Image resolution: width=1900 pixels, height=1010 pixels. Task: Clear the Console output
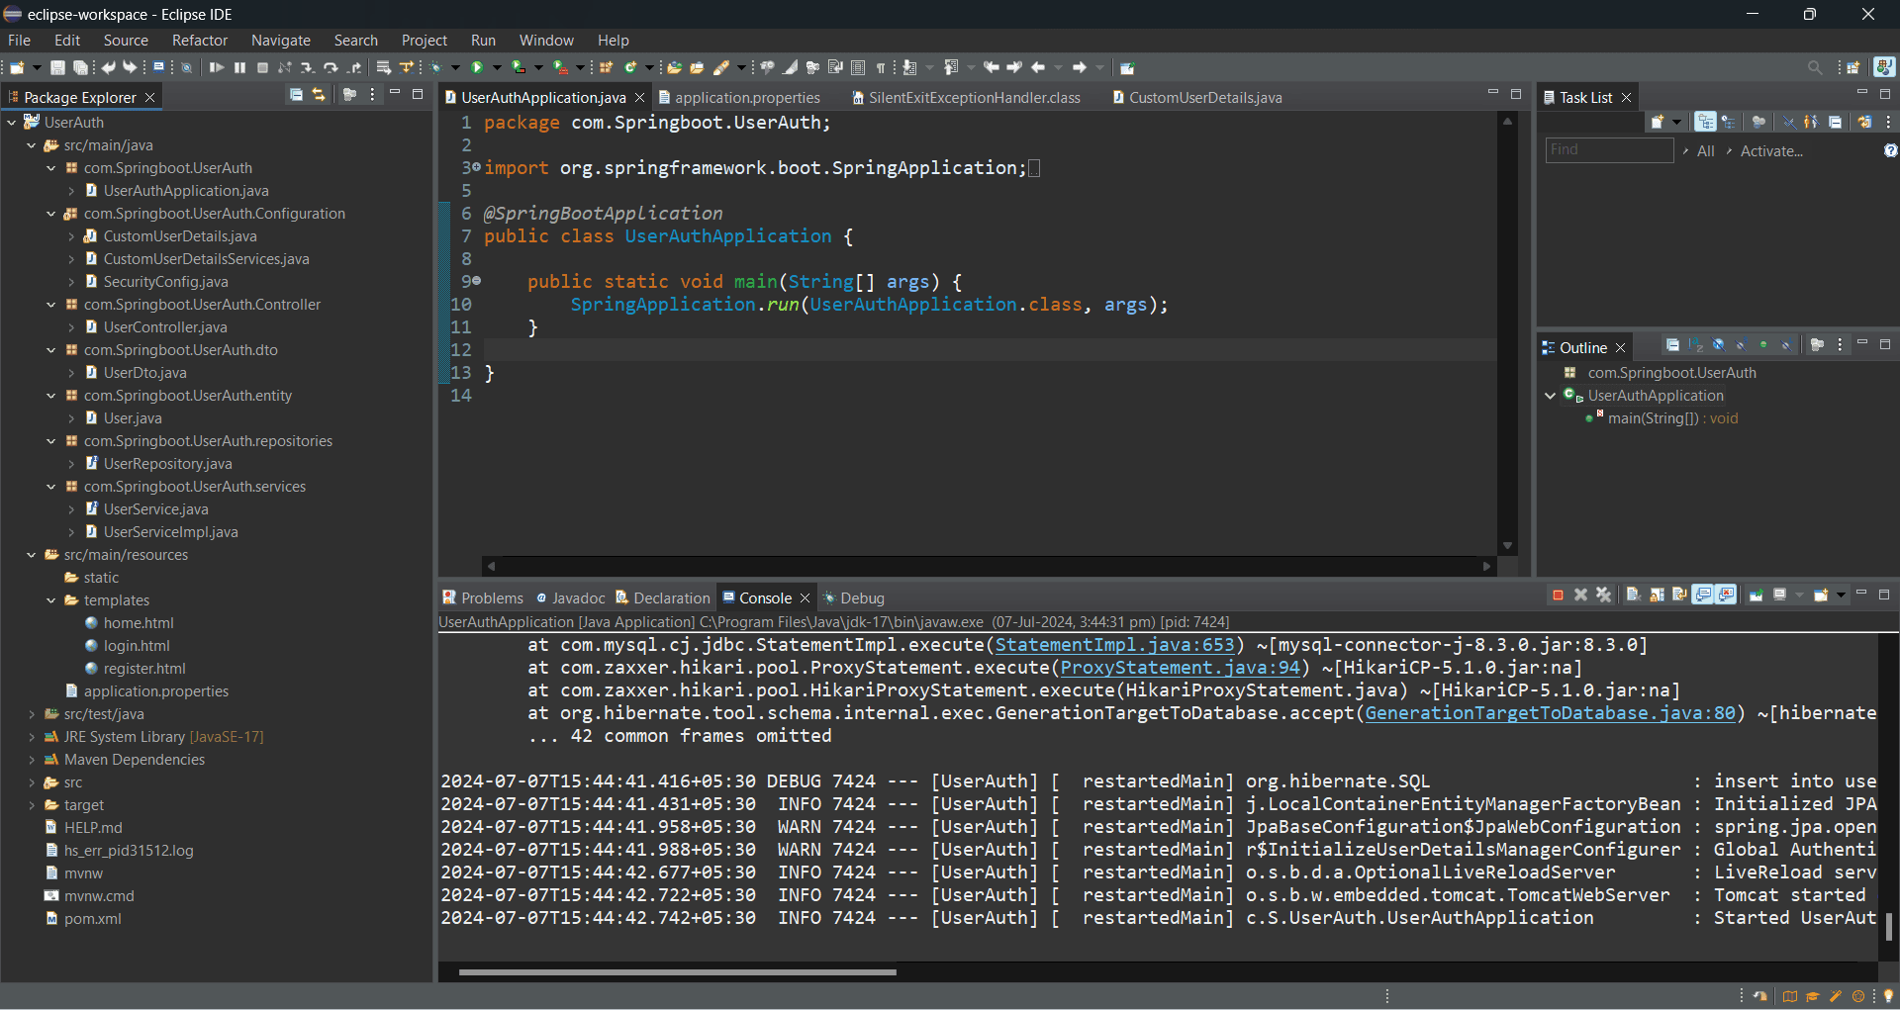coord(1633,596)
